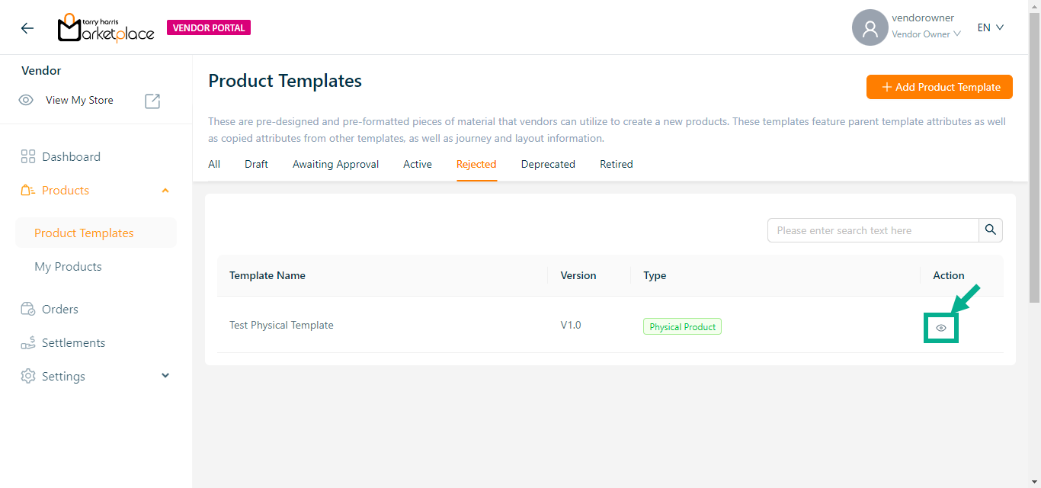Click the page vertical scrollbar
The height and width of the screenshot is (488, 1041).
[1034, 152]
